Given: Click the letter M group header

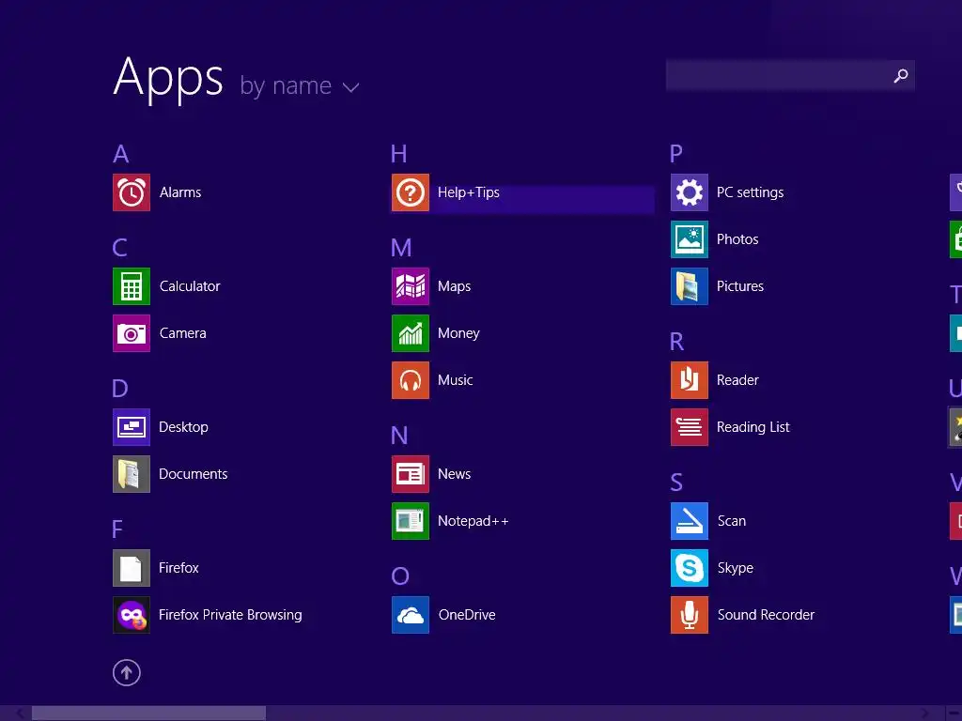Looking at the screenshot, I should (401, 248).
